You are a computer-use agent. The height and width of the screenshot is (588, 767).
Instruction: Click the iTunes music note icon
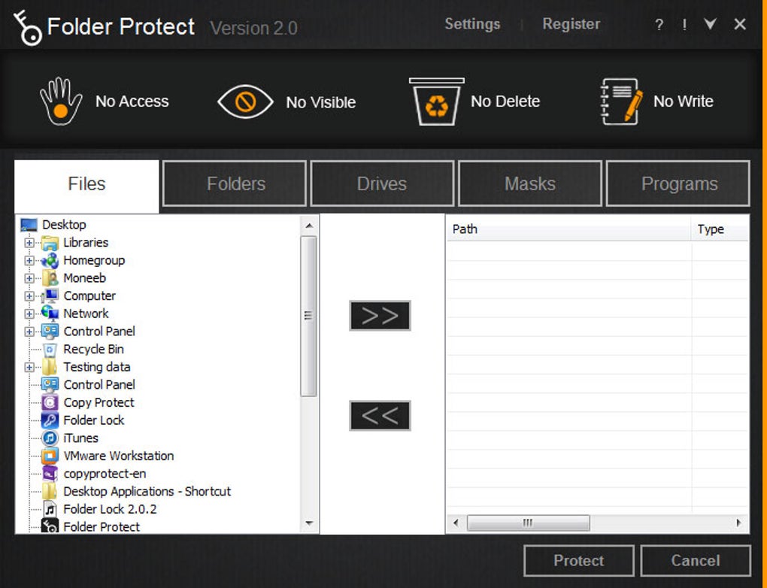[50, 438]
